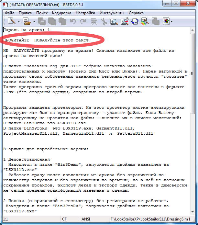This screenshot has height=225, width=198.
Task: Open the Поиск menu
Action: (42, 13)
